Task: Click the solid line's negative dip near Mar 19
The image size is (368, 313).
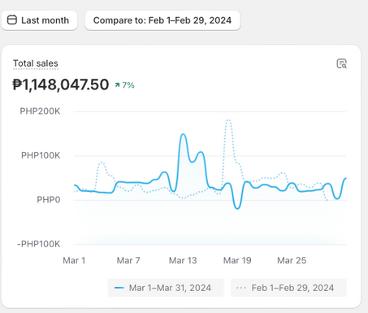Action: coord(237,208)
